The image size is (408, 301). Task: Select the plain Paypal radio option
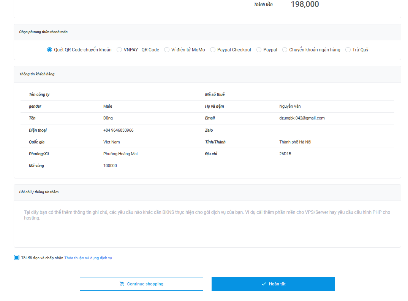(259, 50)
